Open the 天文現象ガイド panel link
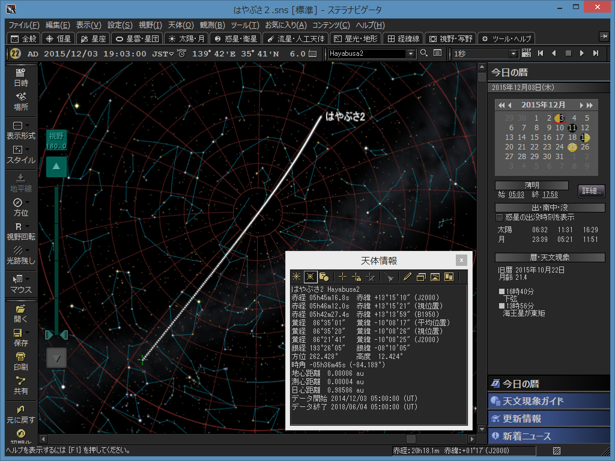615x461 pixels. (533, 401)
